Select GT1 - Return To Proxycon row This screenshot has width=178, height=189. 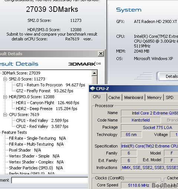pyautogui.click(x=50, y=85)
